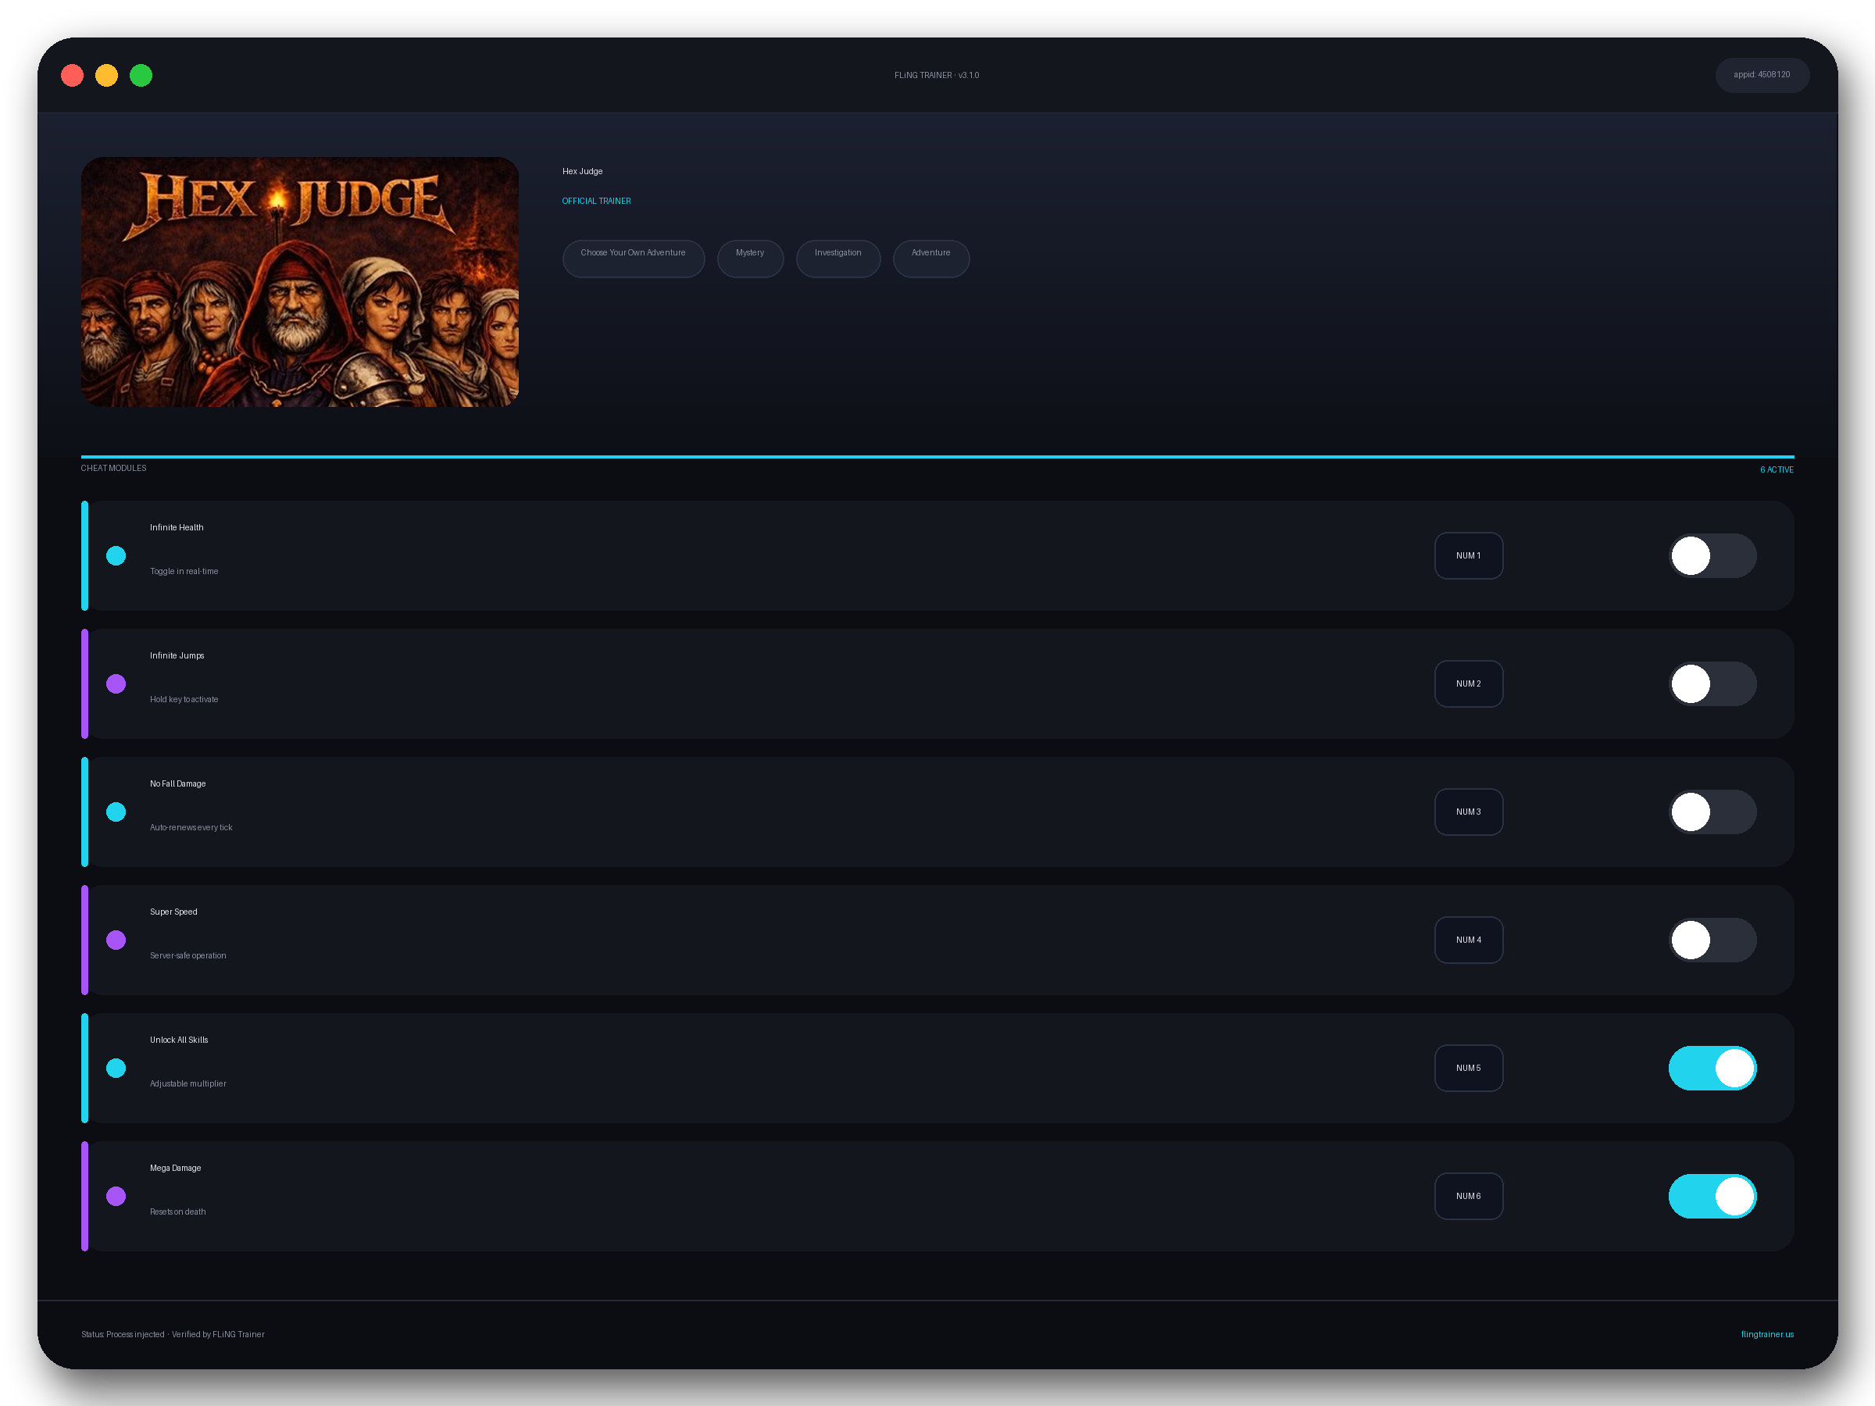Select the Mystery genre tag

point(750,259)
